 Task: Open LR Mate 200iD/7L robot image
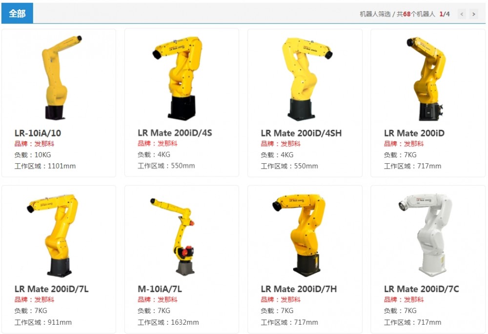coord(53,236)
